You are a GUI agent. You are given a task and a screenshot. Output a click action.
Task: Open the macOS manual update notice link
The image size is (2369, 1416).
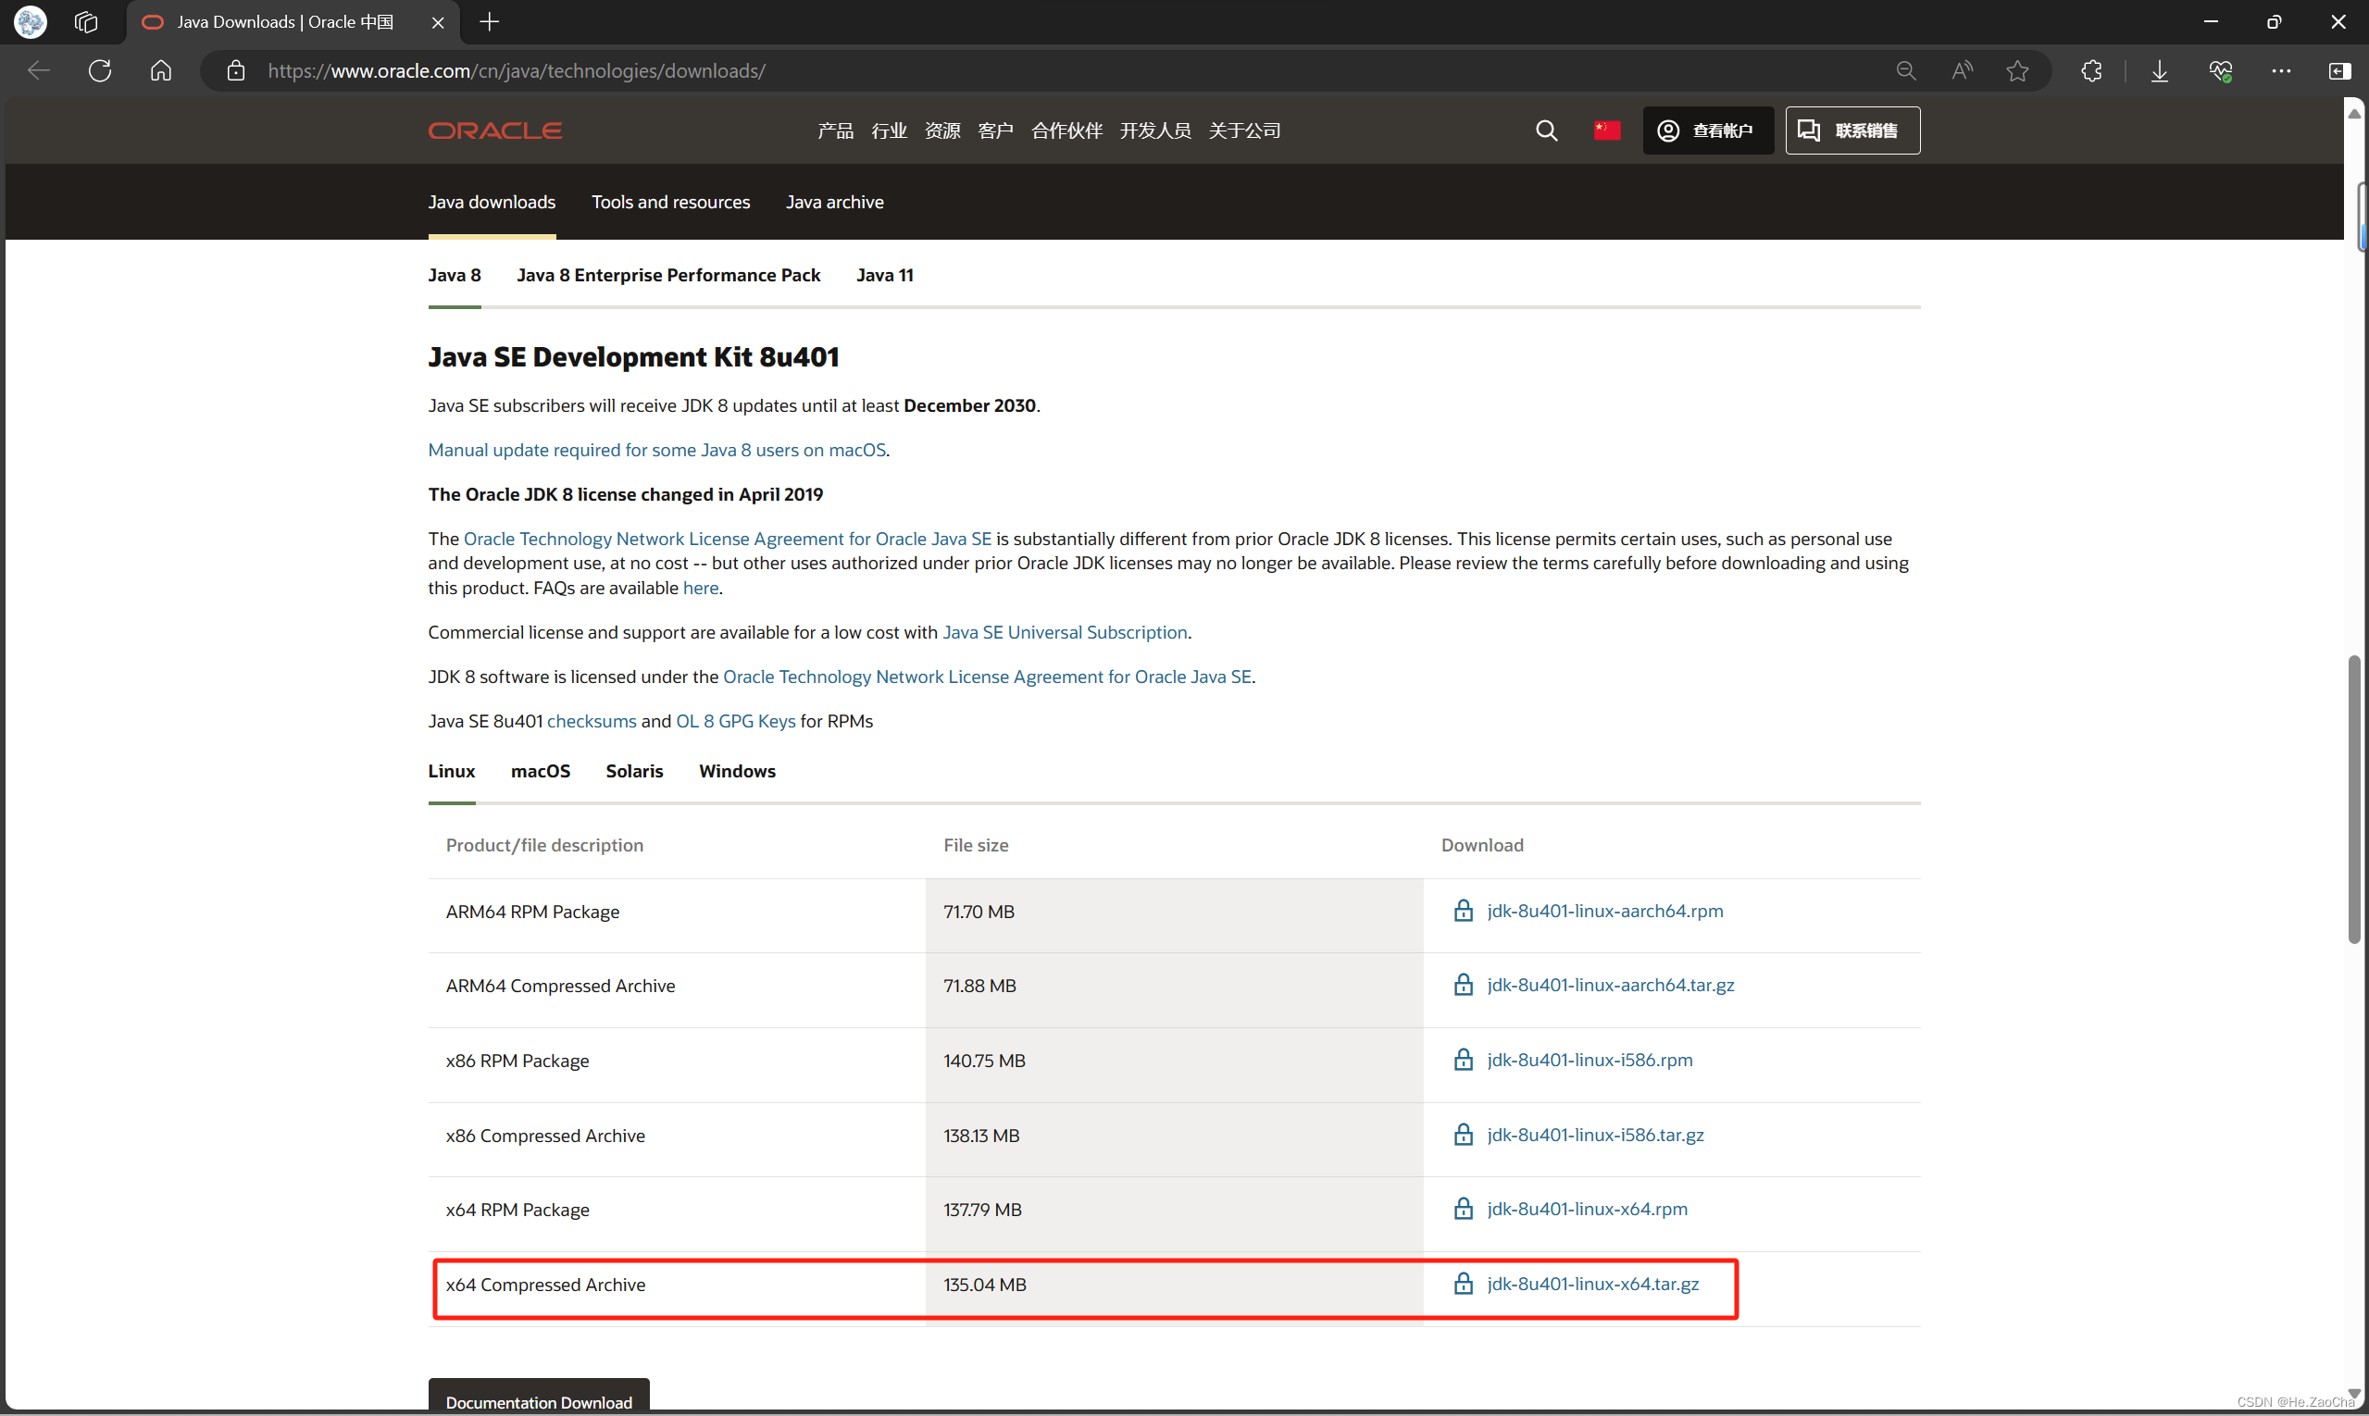656,450
